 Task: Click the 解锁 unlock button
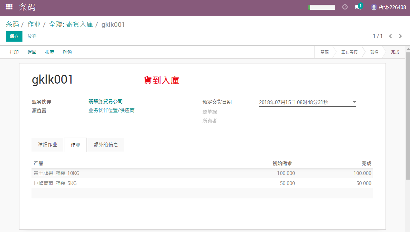tap(67, 52)
